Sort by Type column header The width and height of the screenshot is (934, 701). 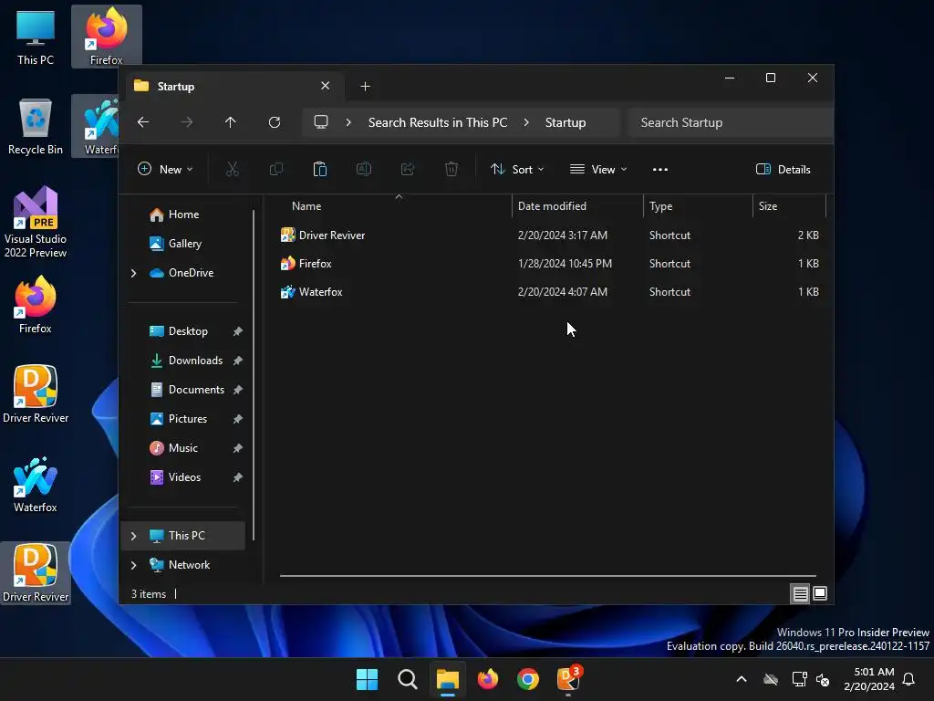coord(698,206)
